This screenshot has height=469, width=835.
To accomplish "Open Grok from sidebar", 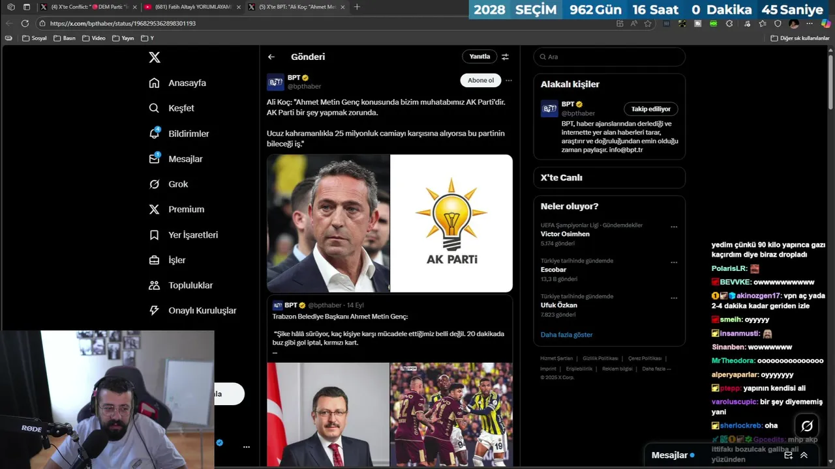I will [x=168, y=184].
